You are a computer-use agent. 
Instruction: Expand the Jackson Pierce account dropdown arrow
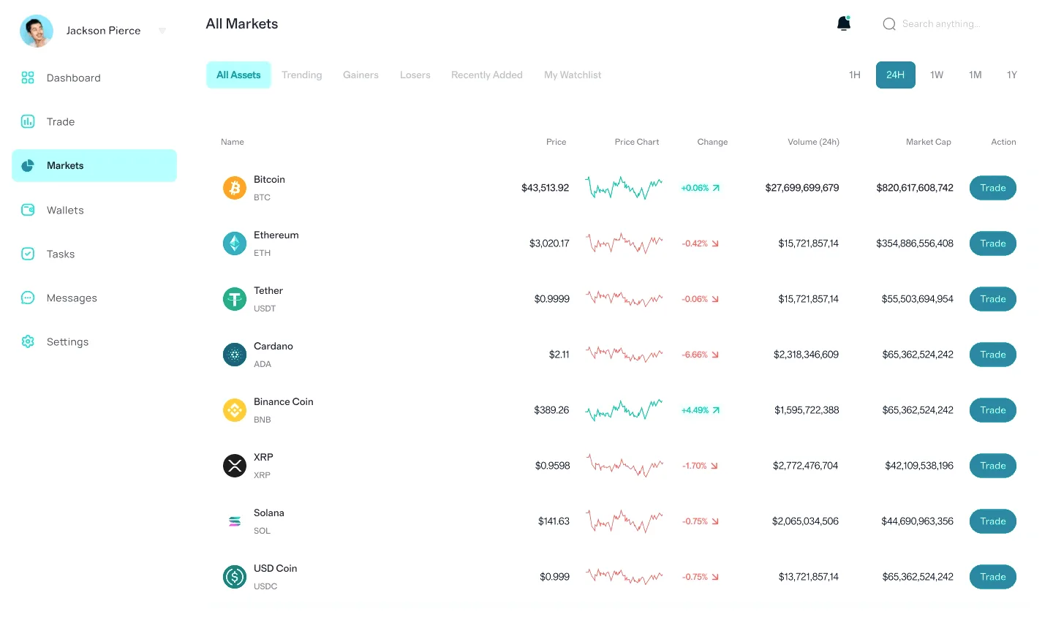pos(162,31)
